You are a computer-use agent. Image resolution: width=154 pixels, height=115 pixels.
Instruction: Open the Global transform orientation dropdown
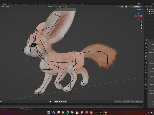click(x=50, y=7)
